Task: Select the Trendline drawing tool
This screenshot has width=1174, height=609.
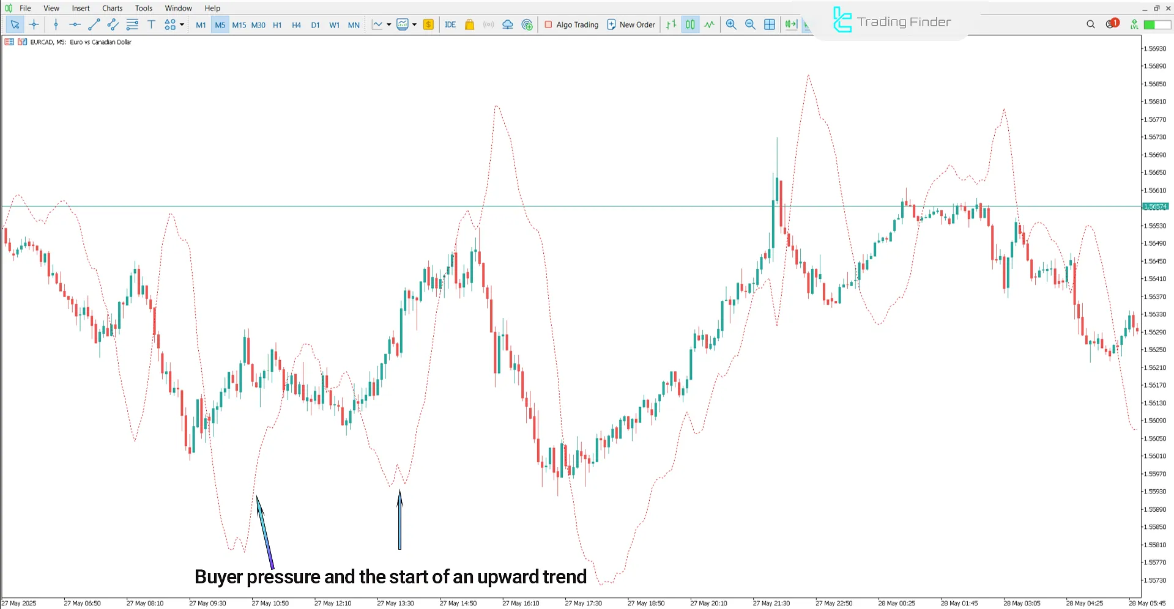Action: click(x=94, y=24)
